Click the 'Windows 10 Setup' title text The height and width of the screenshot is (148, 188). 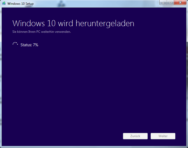tap(21, 4)
